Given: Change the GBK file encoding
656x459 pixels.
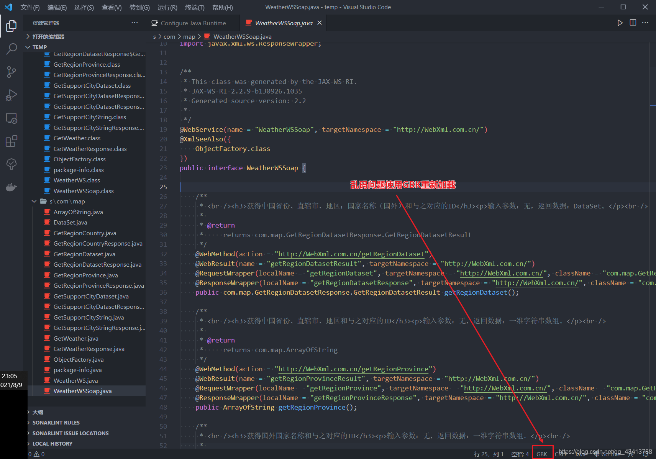Looking at the screenshot, I should point(542,454).
